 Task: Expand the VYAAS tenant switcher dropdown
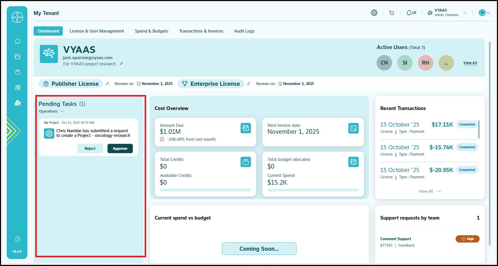pos(465,13)
